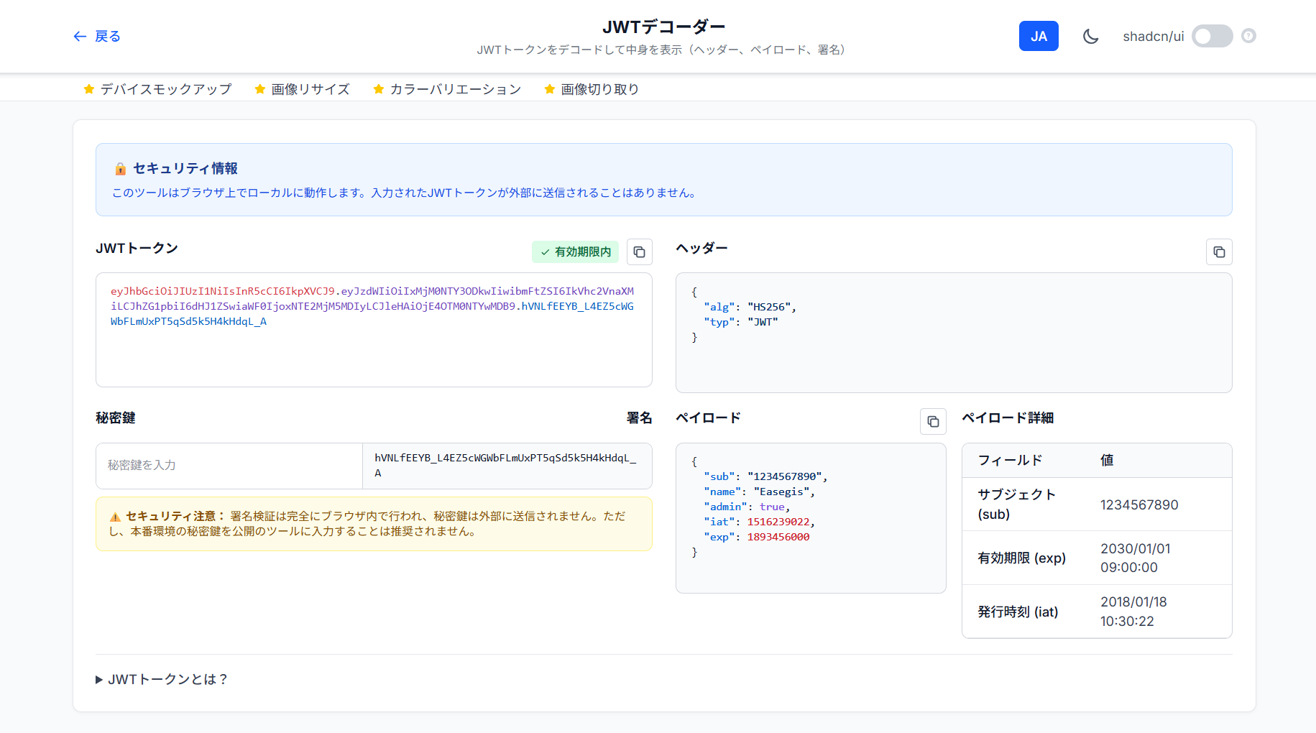Switch language with the JA button
The width and height of the screenshot is (1316, 733).
click(1039, 36)
